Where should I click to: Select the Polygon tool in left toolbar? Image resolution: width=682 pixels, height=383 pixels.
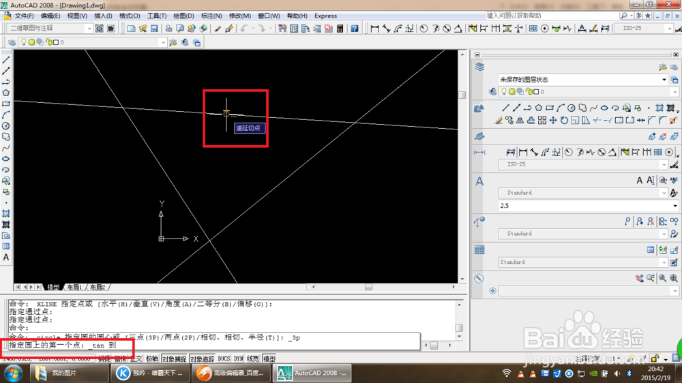(x=6, y=93)
